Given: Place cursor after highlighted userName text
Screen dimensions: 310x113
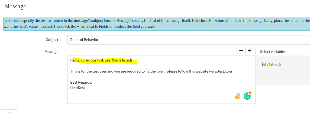Looking at the screenshot, I should click(132, 60).
